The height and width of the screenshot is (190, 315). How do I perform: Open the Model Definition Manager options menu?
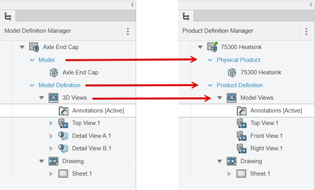pos(128,31)
